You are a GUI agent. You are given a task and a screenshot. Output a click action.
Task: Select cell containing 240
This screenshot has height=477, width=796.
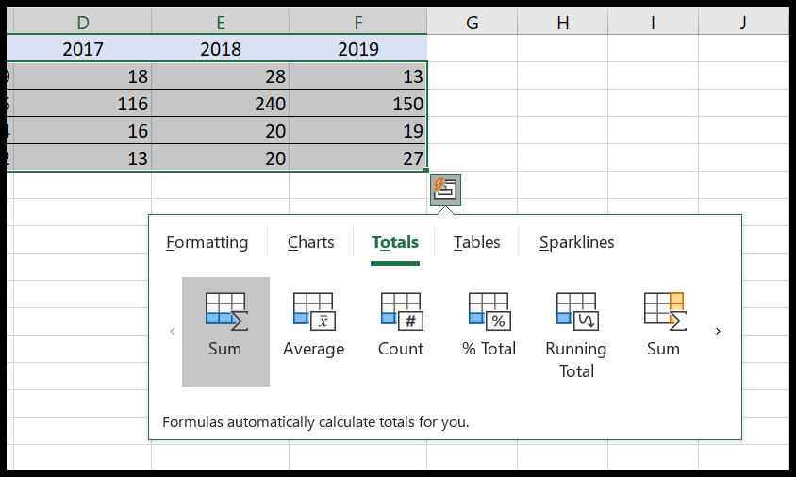221,104
